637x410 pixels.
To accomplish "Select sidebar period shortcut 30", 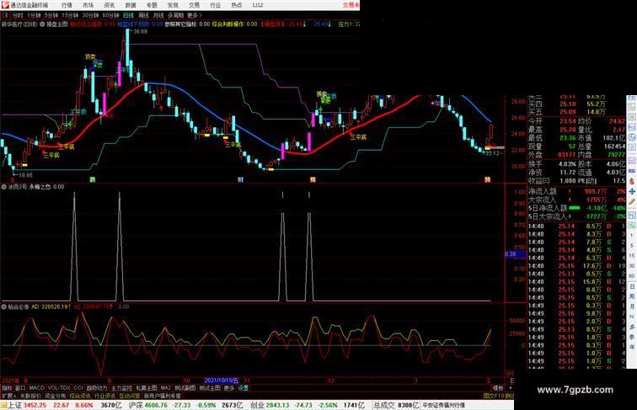I will pyautogui.click(x=632, y=266).
